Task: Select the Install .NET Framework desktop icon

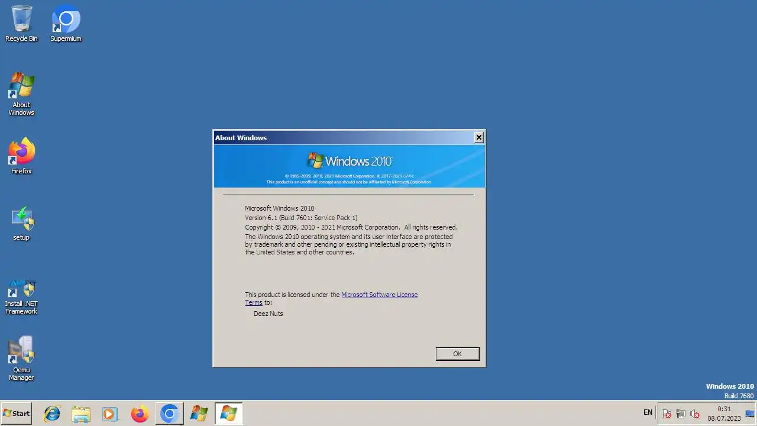Action: 21,297
